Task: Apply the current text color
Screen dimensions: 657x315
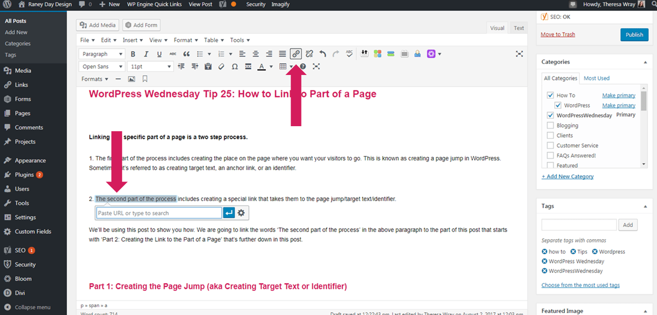Action: 261,66
